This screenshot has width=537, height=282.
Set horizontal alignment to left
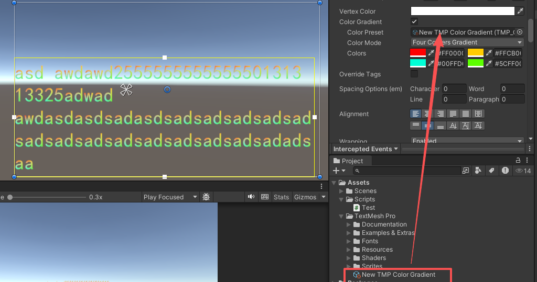tap(416, 114)
